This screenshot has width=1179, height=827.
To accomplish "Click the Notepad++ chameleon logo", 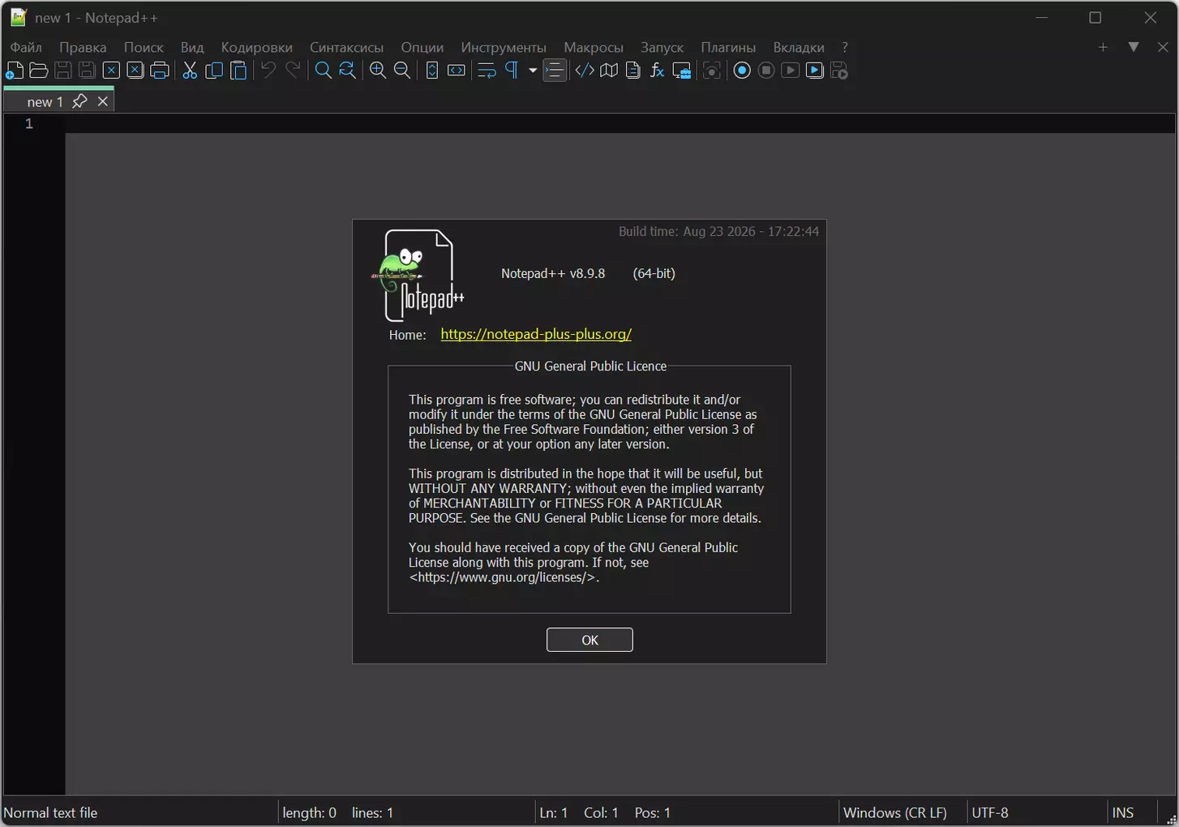I will click(x=418, y=275).
